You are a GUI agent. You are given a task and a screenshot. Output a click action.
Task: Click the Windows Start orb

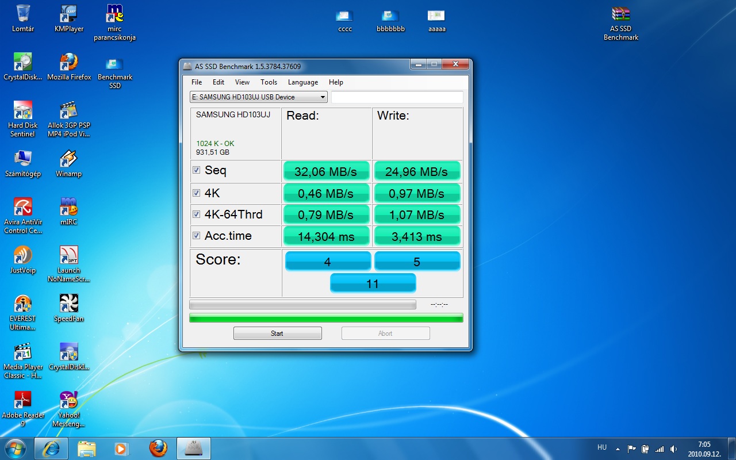click(x=15, y=448)
